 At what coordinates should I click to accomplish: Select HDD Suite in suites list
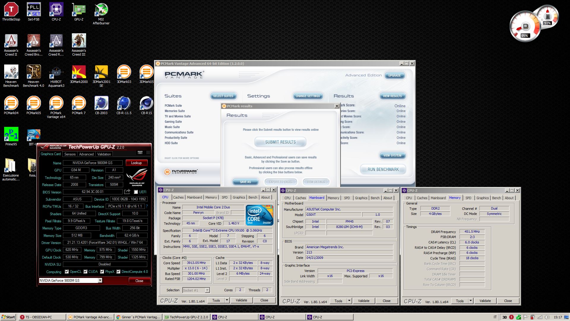click(x=171, y=143)
